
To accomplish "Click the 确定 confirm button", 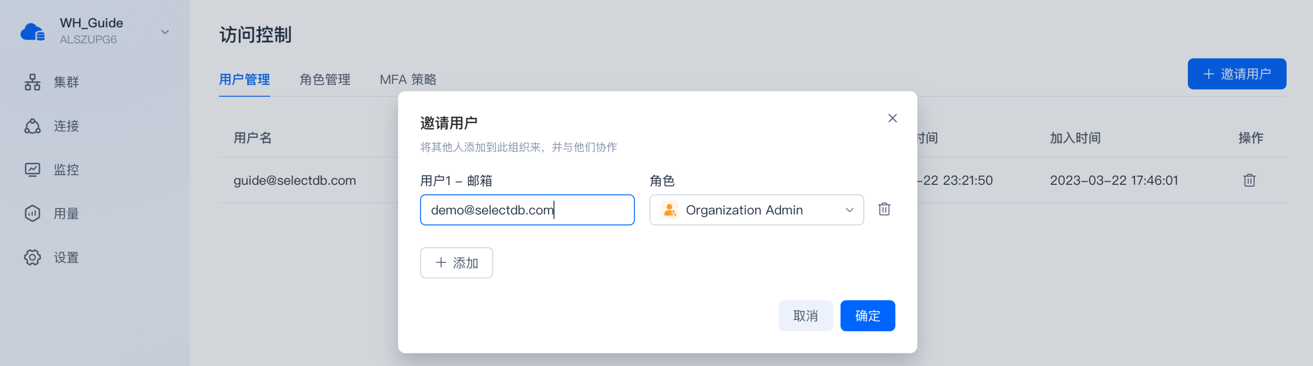I will coord(867,316).
